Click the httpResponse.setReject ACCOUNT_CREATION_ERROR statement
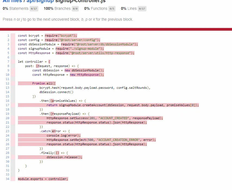The width and height of the screenshot is (232, 190). point(87,140)
